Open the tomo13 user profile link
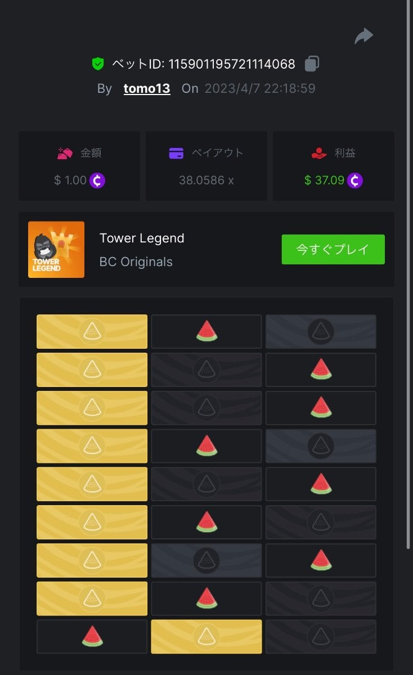Image resolution: width=413 pixels, height=675 pixels. (147, 88)
